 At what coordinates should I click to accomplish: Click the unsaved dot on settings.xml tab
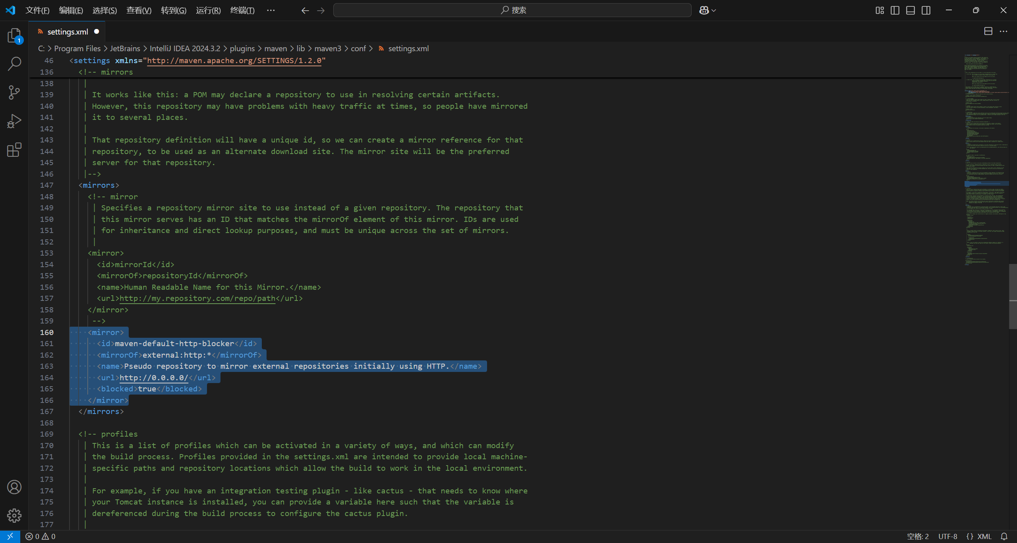(97, 32)
